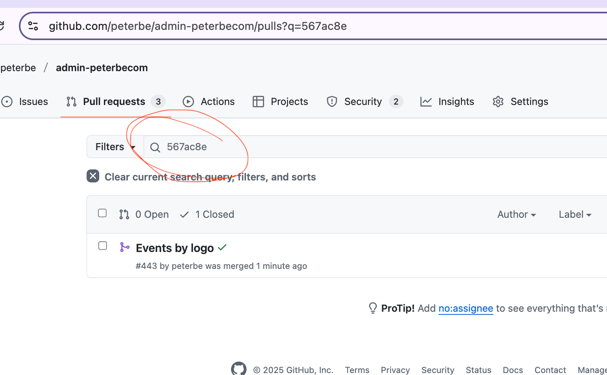Click the X icon to clear search

(93, 176)
